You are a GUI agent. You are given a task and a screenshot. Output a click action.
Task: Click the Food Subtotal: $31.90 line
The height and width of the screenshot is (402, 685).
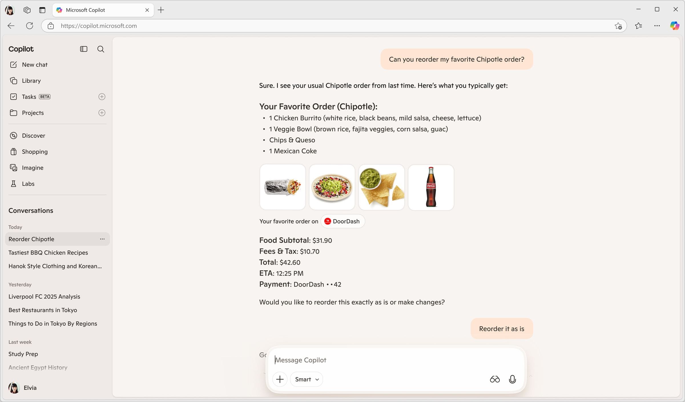point(296,240)
